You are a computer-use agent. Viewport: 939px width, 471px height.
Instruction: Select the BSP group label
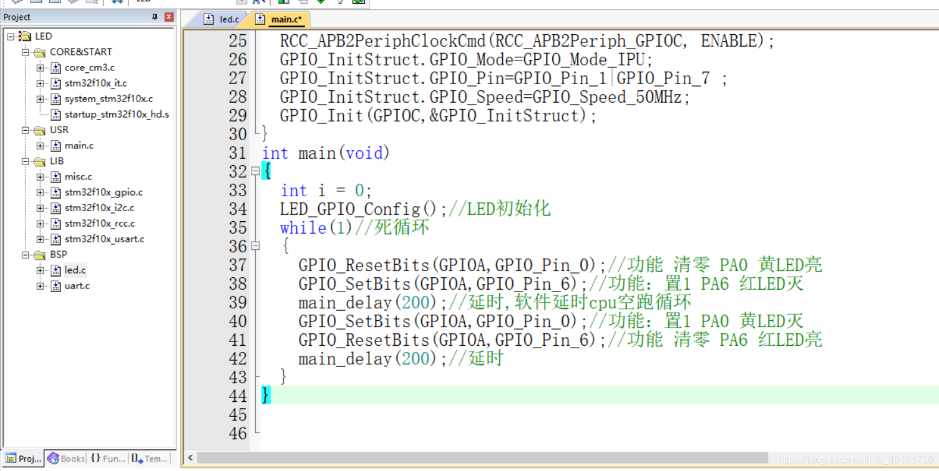coord(59,254)
